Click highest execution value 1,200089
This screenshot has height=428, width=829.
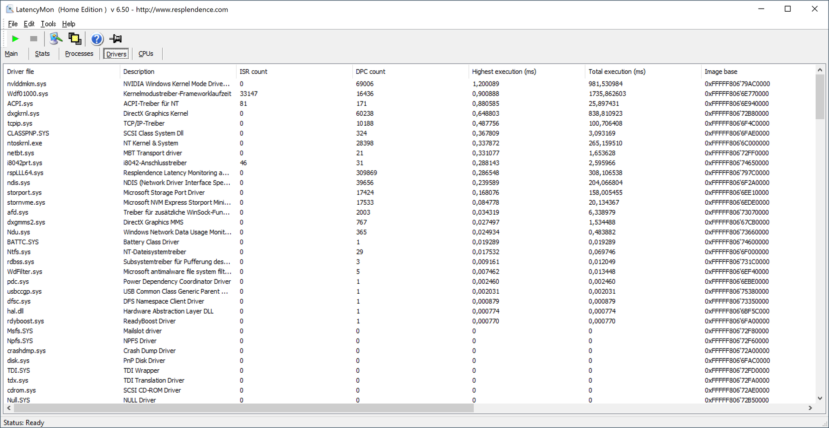click(x=486, y=84)
